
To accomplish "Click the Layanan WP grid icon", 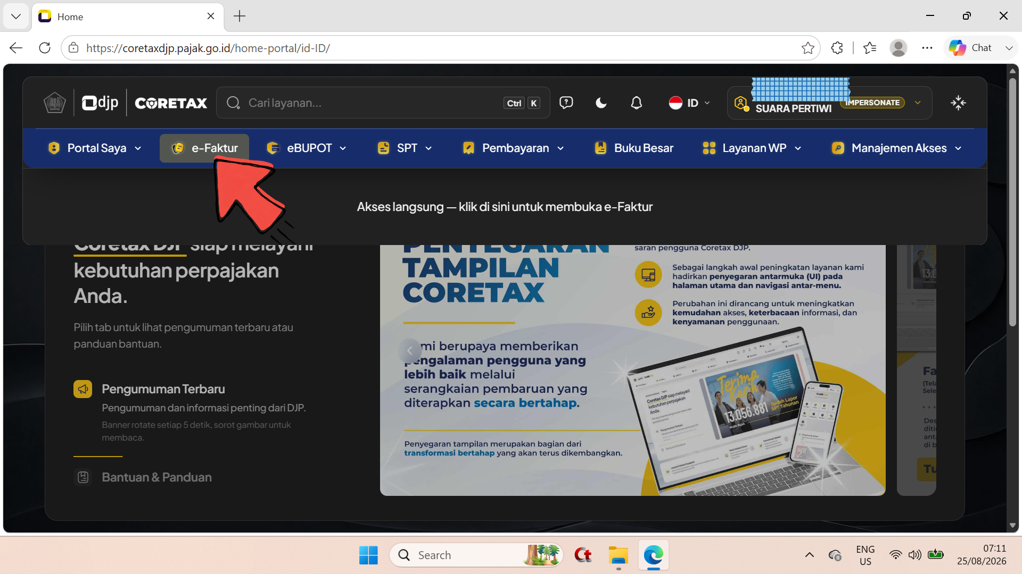I will pyautogui.click(x=709, y=148).
